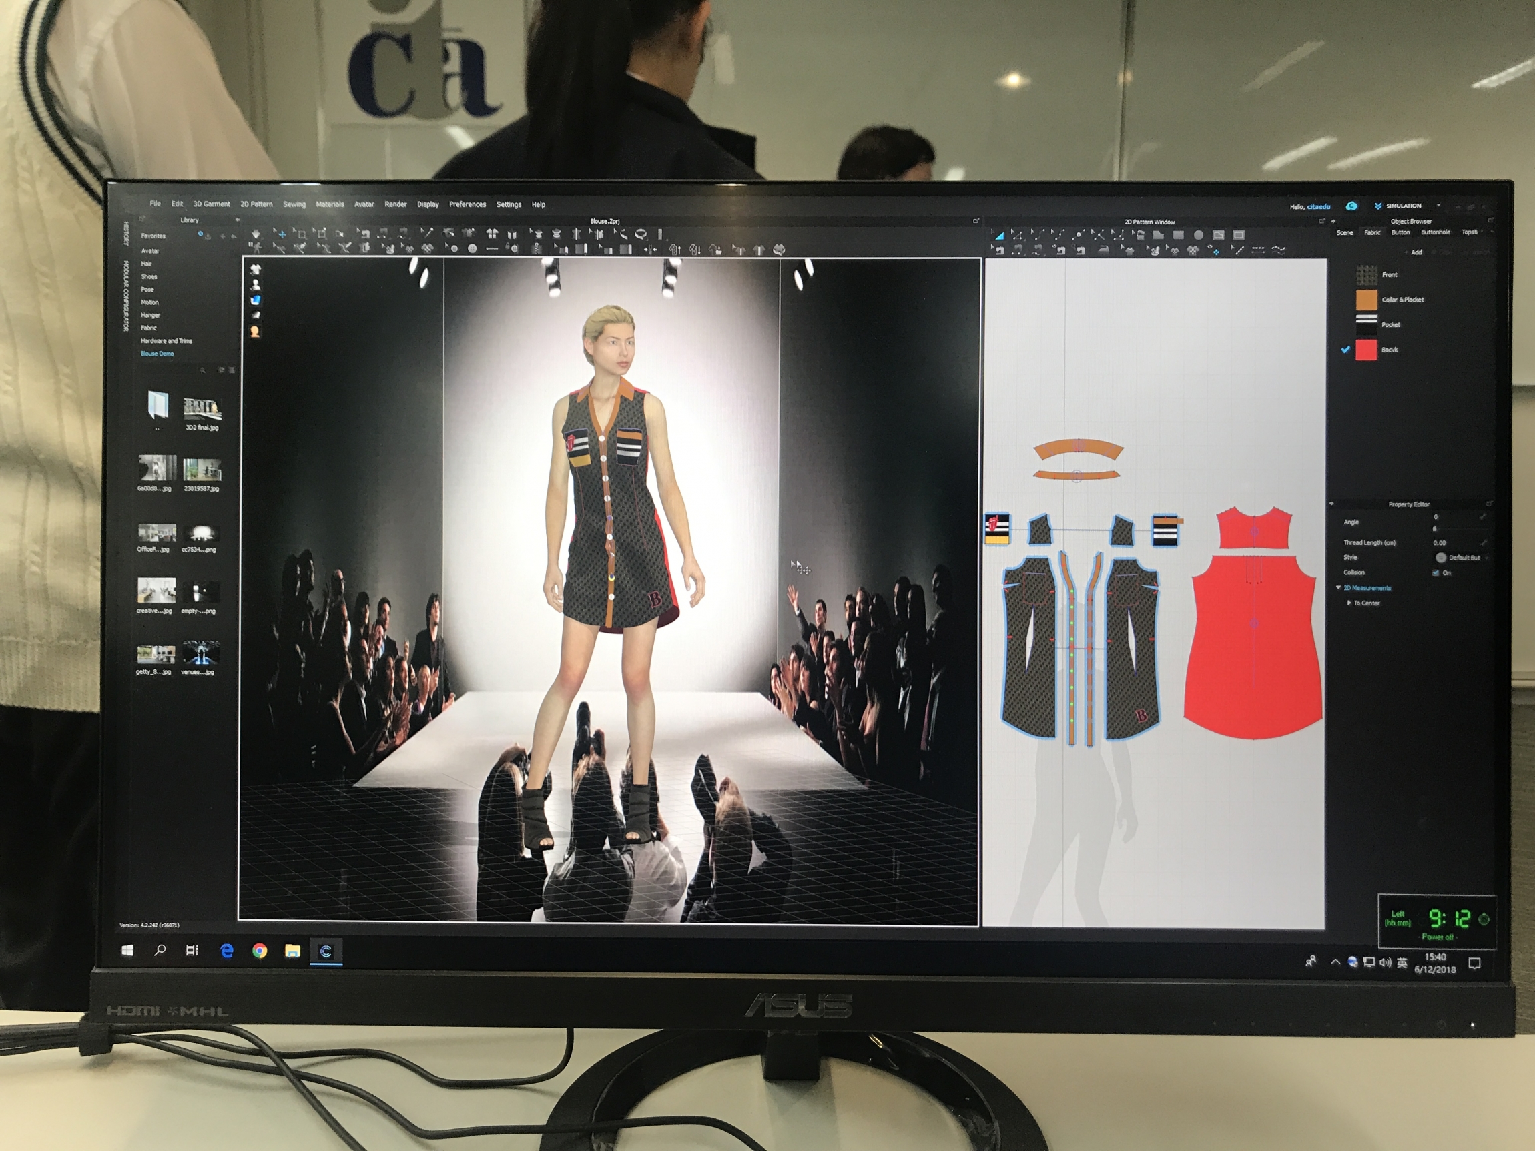The width and height of the screenshot is (1535, 1151).
Task: Click the Steam iron tool icon
Action: click(x=1103, y=250)
